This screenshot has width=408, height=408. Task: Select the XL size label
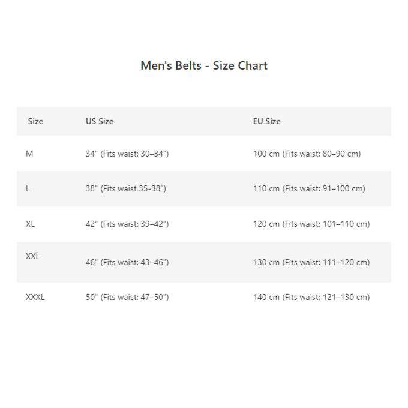pyautogui.click(x=31, y=224)
